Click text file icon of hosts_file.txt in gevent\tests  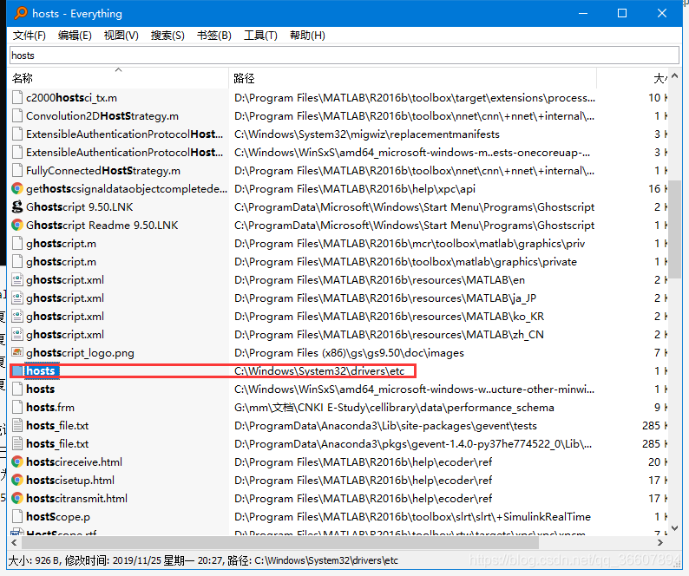point(17,425)
